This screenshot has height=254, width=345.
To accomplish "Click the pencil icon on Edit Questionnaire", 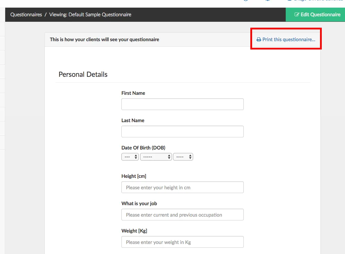I will pos(297,15).
